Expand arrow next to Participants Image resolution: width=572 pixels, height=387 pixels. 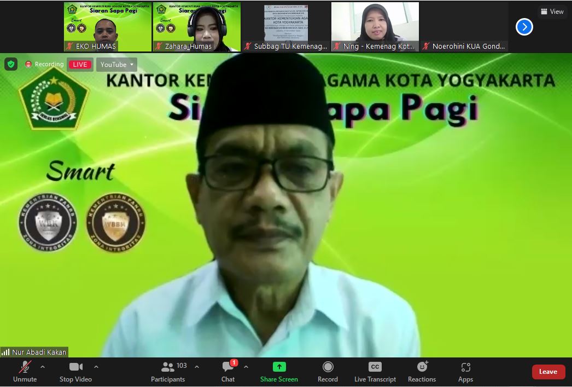point(197,367)
